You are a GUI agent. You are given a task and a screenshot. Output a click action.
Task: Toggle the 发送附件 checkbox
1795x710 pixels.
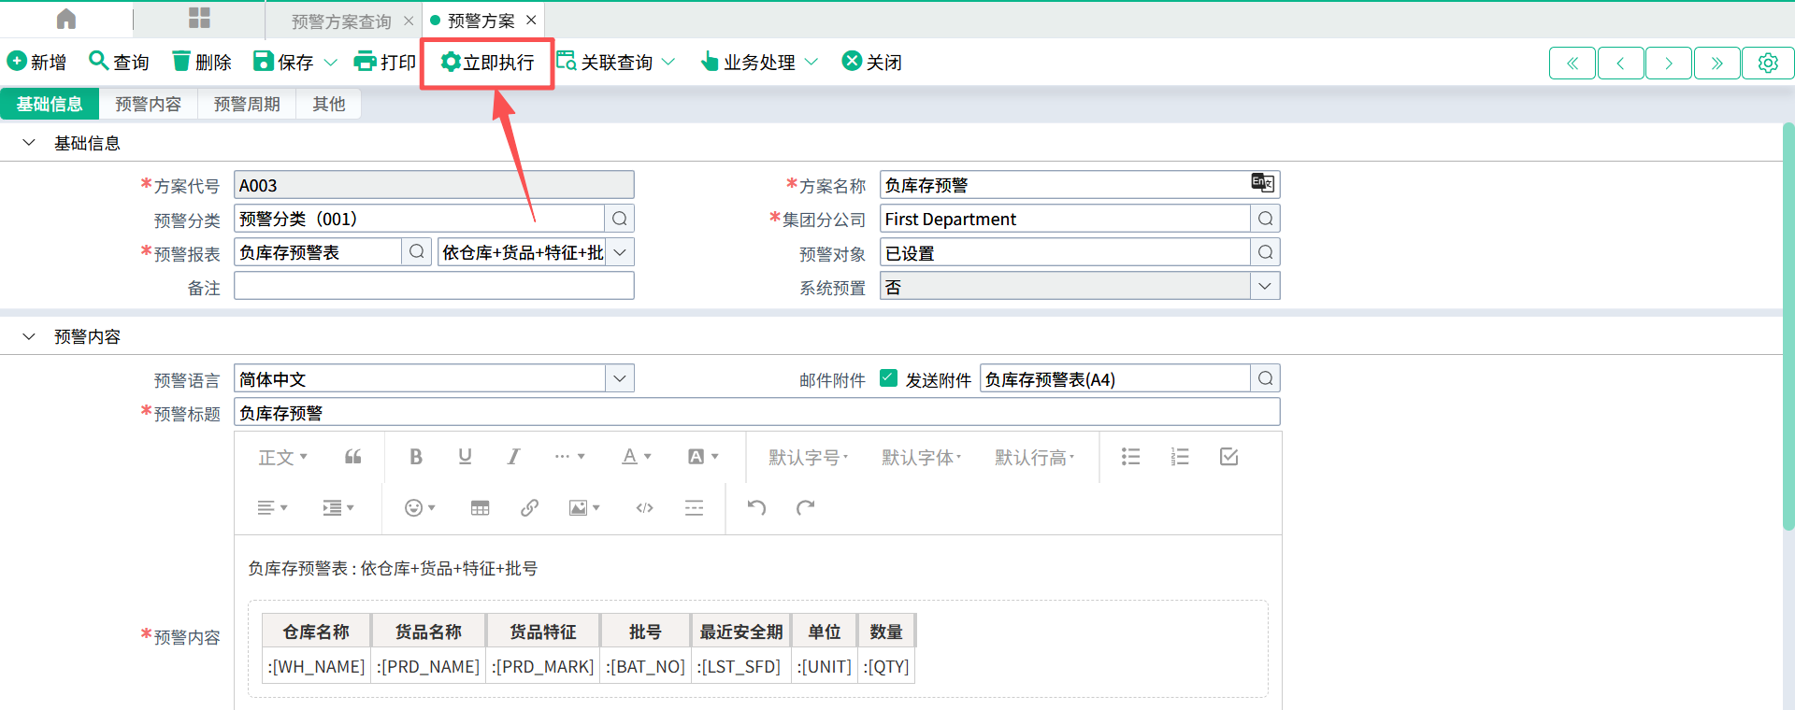889,378
